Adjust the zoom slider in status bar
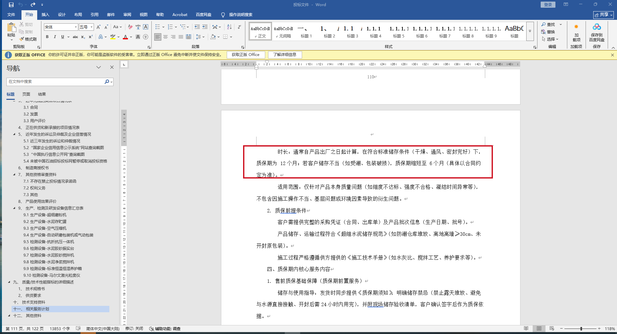This screenshot has width=617, height=334. [581, 329]
